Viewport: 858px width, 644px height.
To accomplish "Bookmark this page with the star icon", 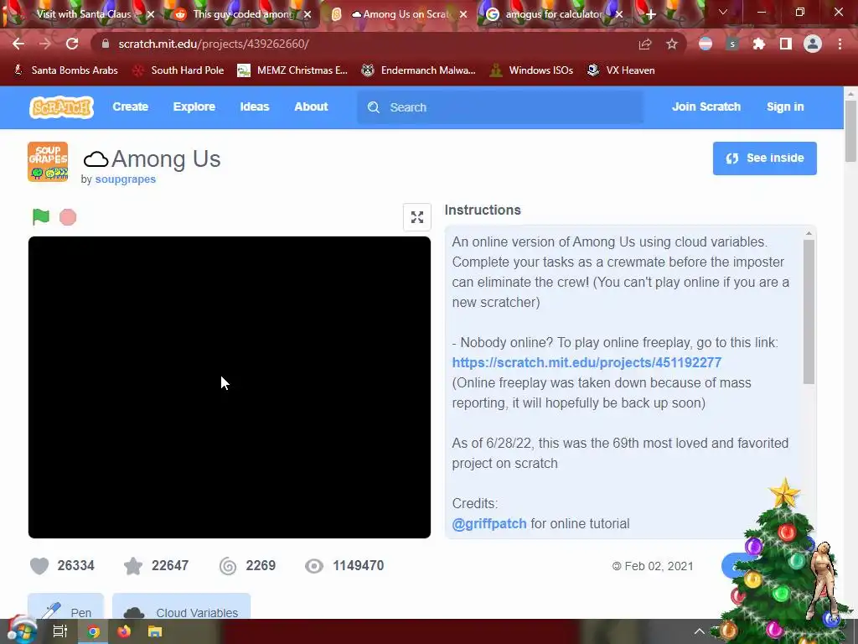I will point(672,44).
